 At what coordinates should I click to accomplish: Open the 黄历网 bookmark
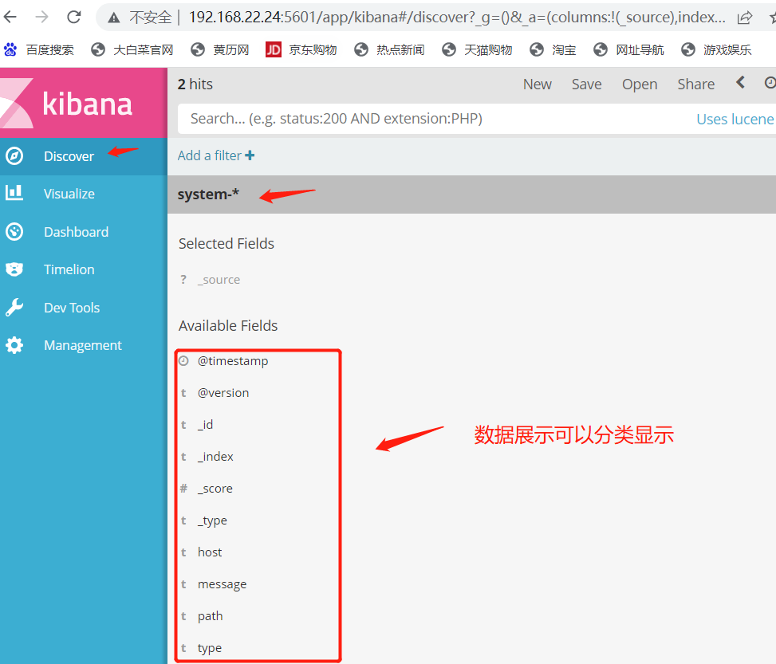coord(220,49)
